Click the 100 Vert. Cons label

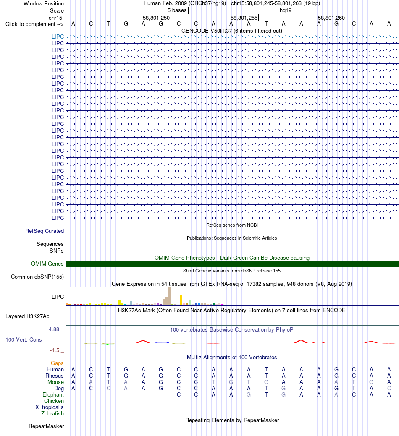(24, 340)
